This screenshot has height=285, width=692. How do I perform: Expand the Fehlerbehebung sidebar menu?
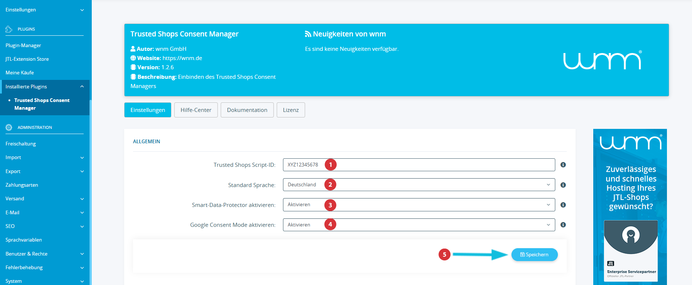coord(45,267)
